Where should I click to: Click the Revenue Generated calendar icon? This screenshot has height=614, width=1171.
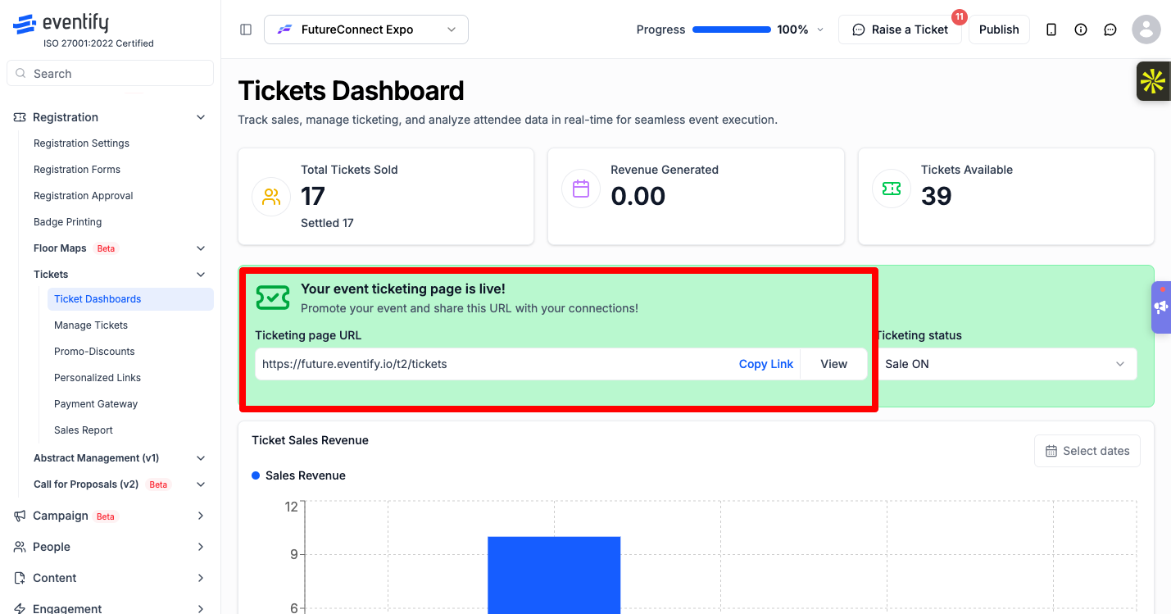pyautogui.click(x=581, y=189)
